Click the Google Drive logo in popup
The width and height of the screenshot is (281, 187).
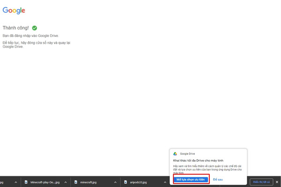coord(175,154)
